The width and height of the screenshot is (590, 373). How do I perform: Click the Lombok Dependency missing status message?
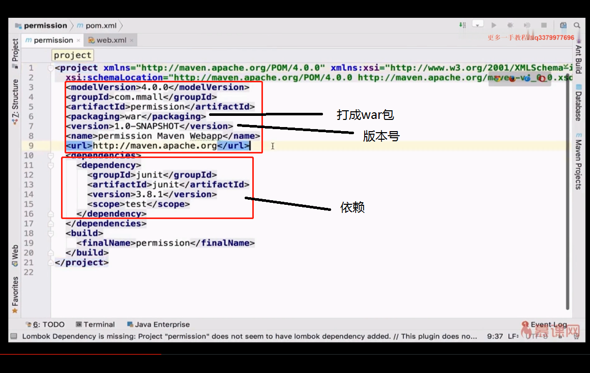249,336
